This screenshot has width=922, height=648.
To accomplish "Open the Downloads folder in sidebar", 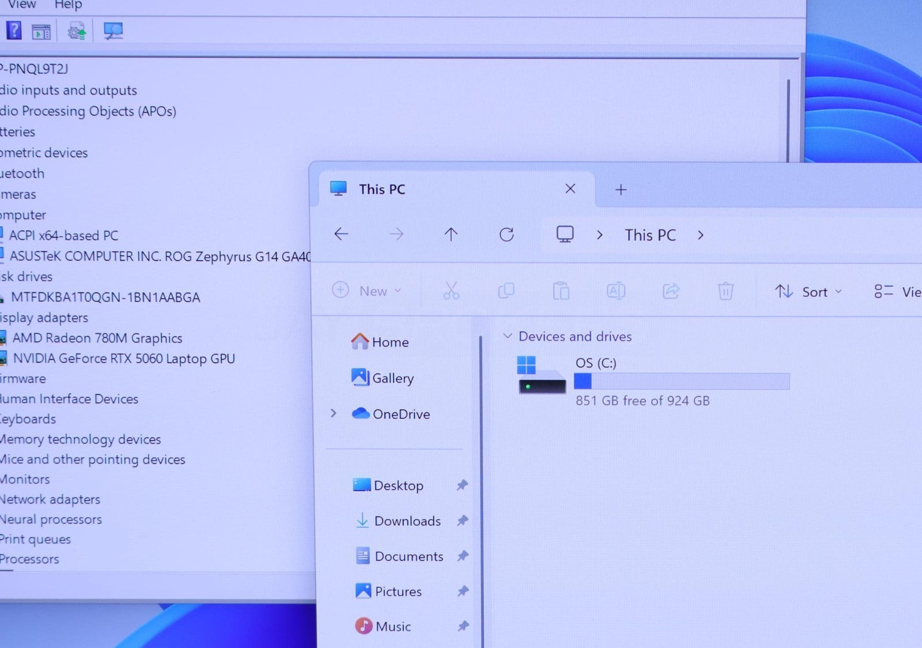I will [x=407, y=521].
